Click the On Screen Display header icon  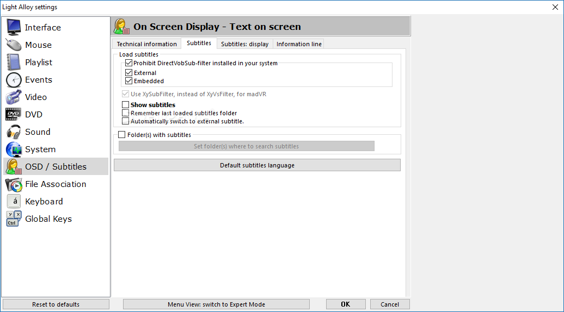point(121,27)
